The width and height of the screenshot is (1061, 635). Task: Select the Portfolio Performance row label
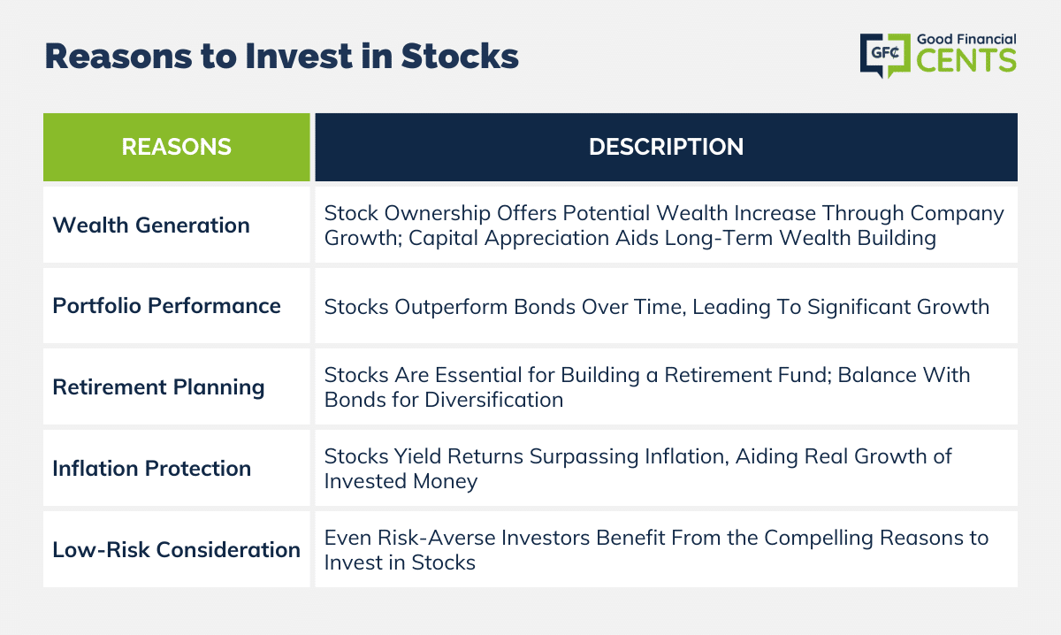[167, 306]
